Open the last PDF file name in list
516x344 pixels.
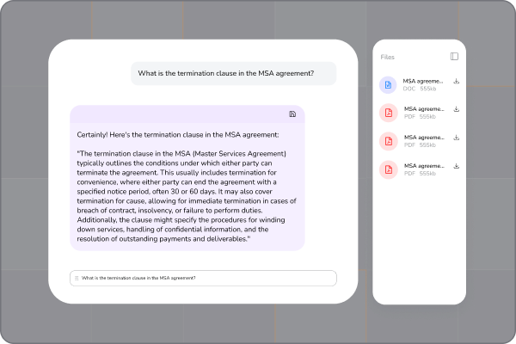(x=424, y=165)
